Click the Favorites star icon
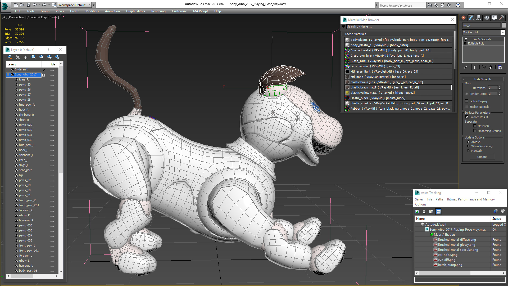 (x=449, y=5)
